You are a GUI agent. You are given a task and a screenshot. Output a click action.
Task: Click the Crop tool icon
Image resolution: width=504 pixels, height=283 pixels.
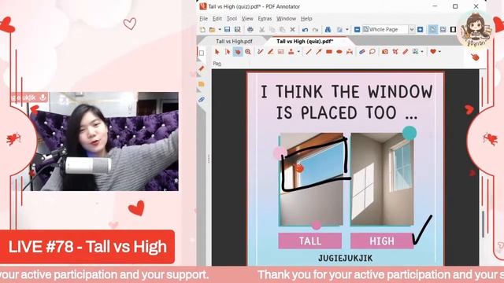click(395, 52)
